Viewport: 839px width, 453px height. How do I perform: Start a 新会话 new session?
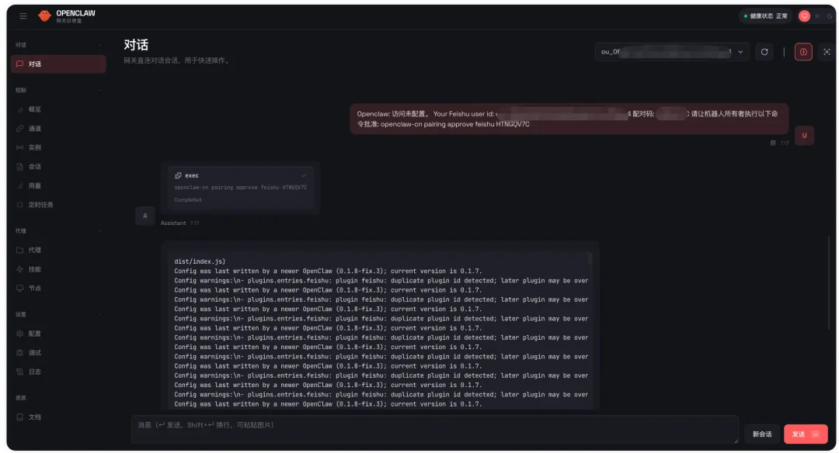[x=762, y=434]
